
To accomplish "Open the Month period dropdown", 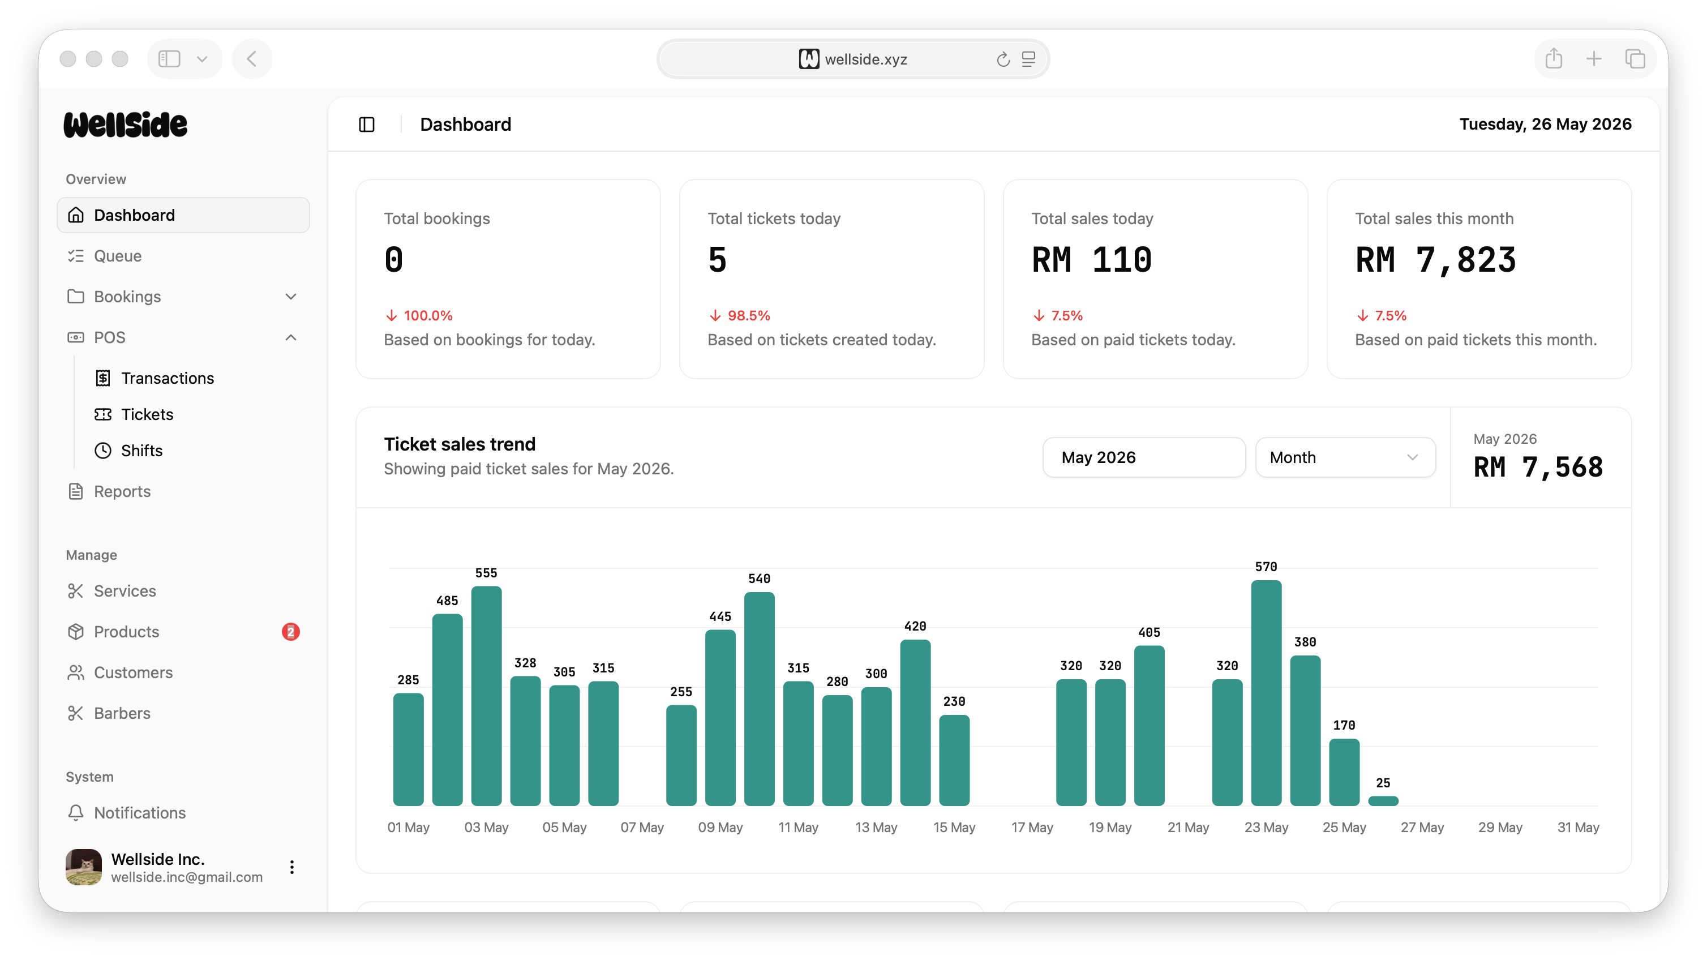I will pyautogui.click(x=1345, y=457).
